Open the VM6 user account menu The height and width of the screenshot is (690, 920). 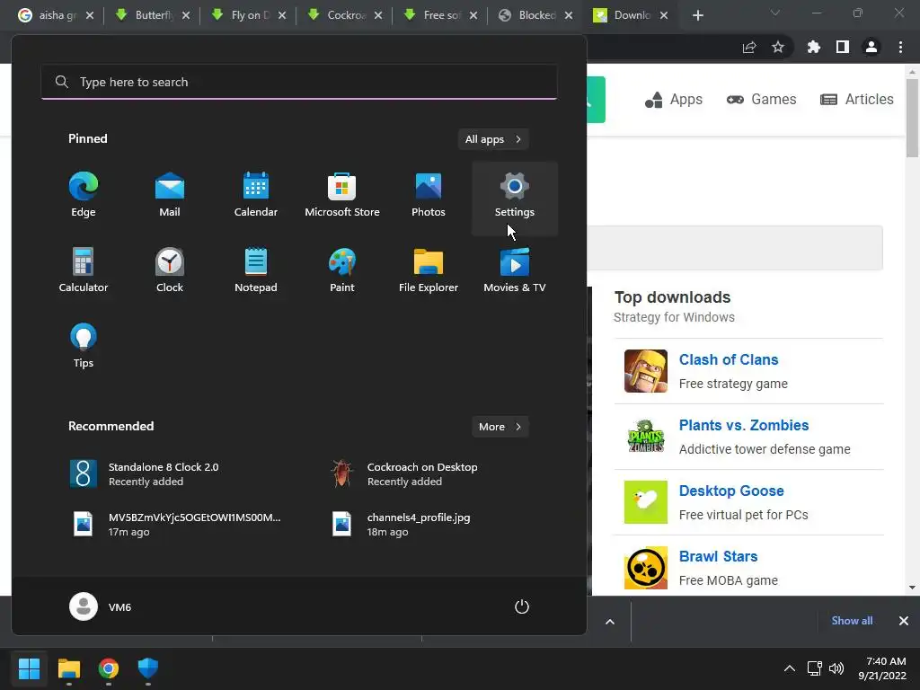pyautogui.click(x=101, y=606)
